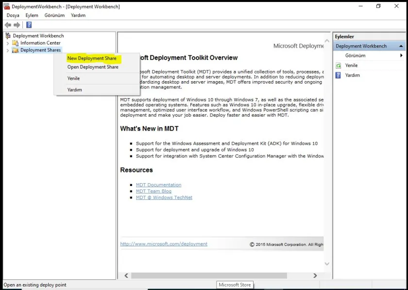This screenshot has width=408, height=290.
Task: Click the microsoft.com/deployment link
Action: (x=164, y=244)
